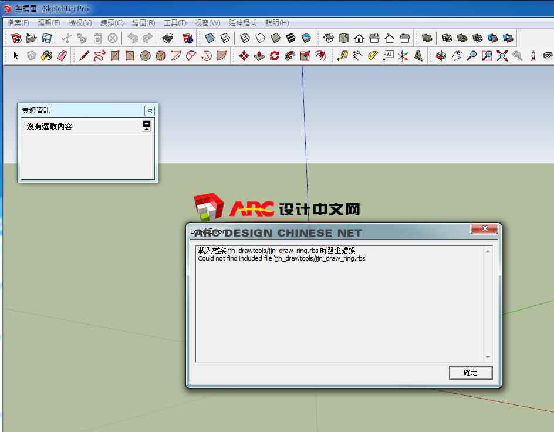554x432 pixels.
Task: Select the Eraser tool
Action: point(62,56)
